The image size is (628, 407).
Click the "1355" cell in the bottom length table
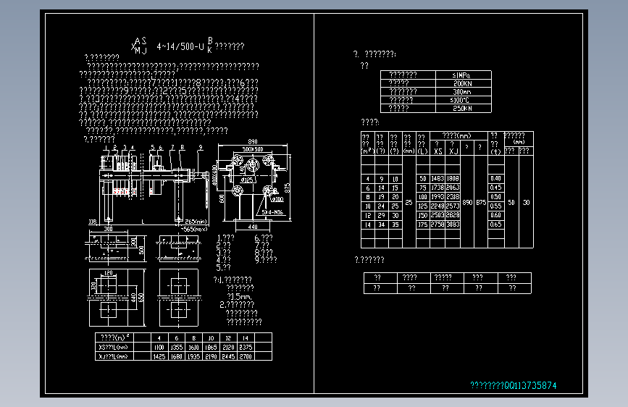(x=177, y=348)
